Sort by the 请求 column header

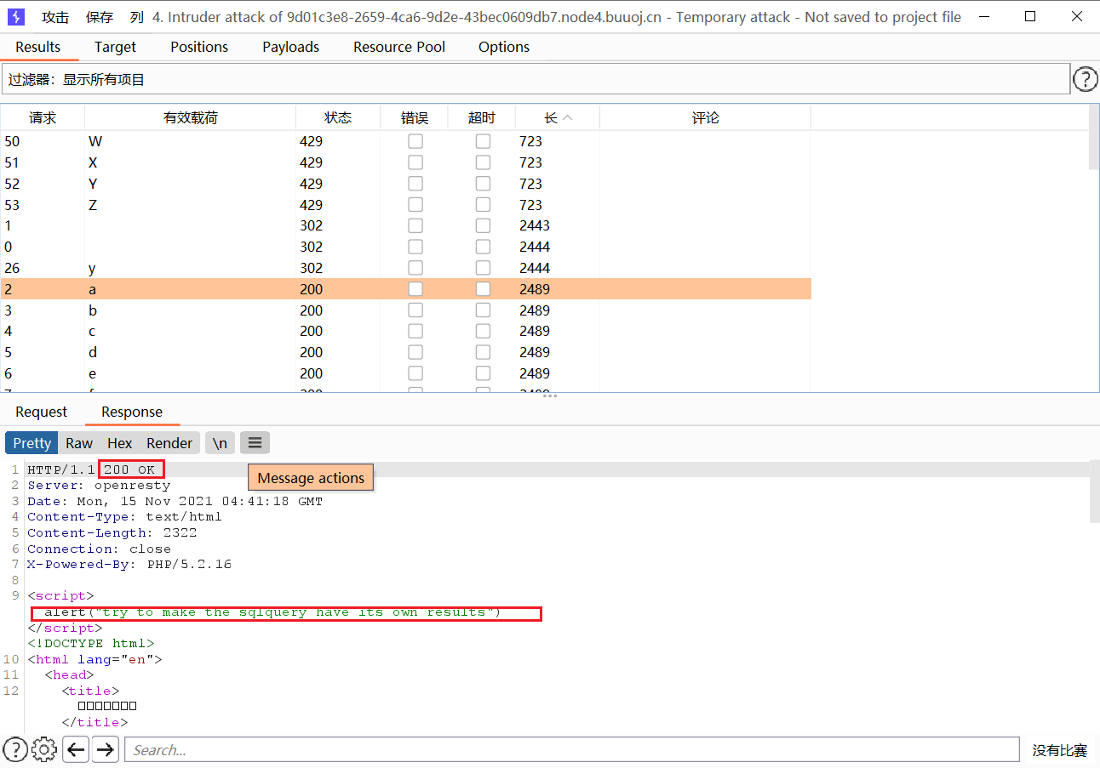coord(43,118)
